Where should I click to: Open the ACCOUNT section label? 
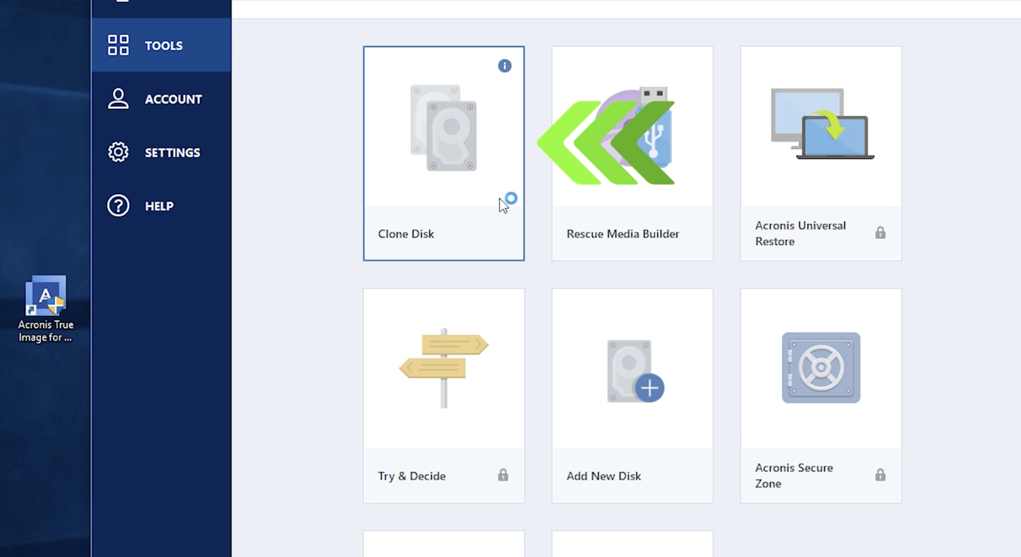[173, 99]
